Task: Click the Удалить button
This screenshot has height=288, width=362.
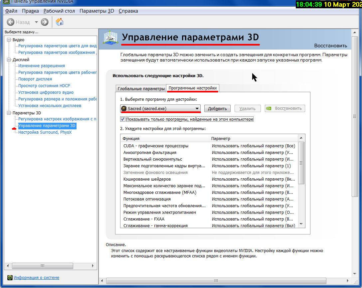Action: (248, 108)
